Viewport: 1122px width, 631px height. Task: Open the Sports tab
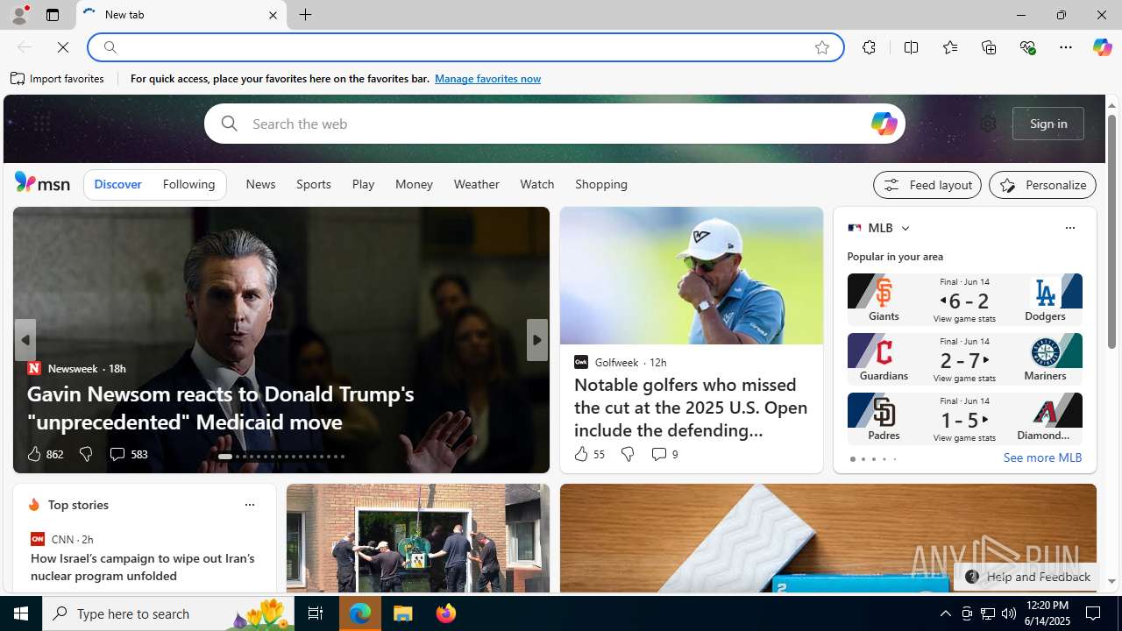[x=314, y=185]
